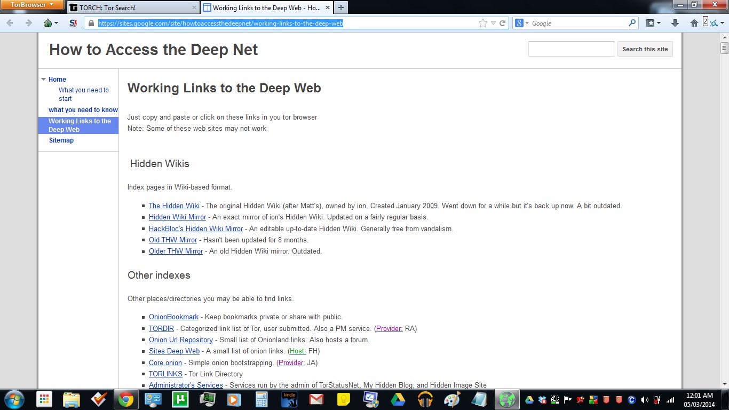
Task: Open Old THW Mirror link
Action: [x=173, y=240]
